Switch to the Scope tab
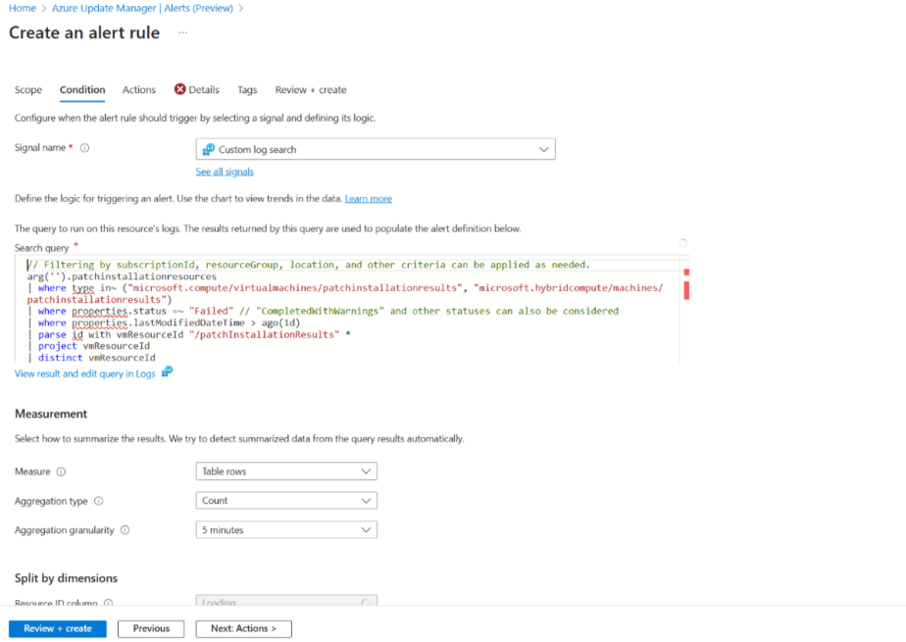 click(28, 89)
